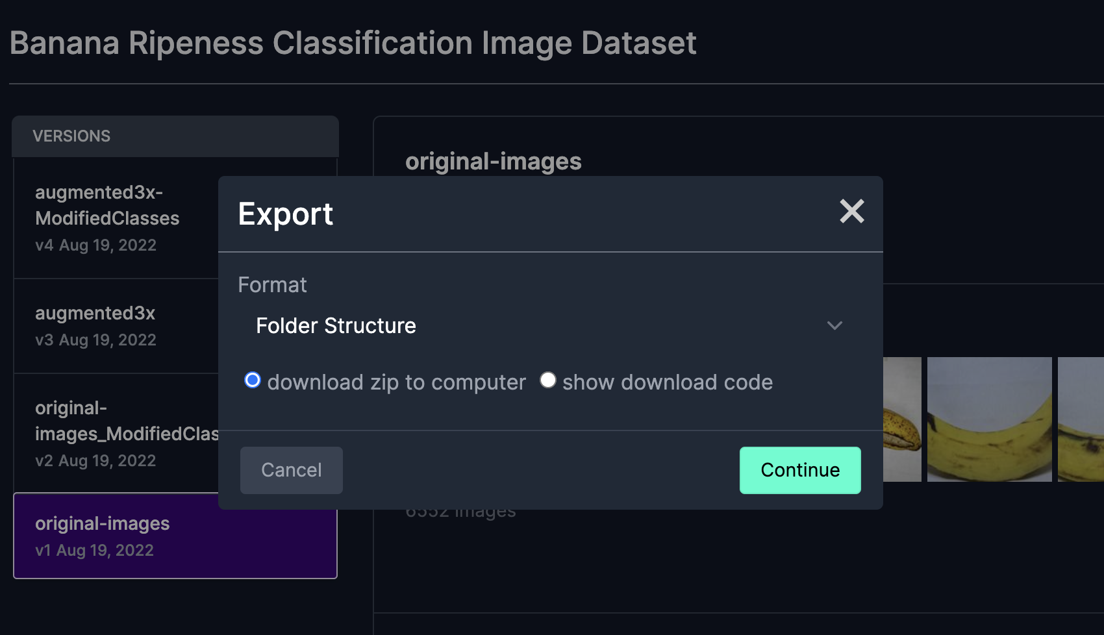1104x635 pixels.
Task: Click the Export dialog heading
Action: point(286,214)
